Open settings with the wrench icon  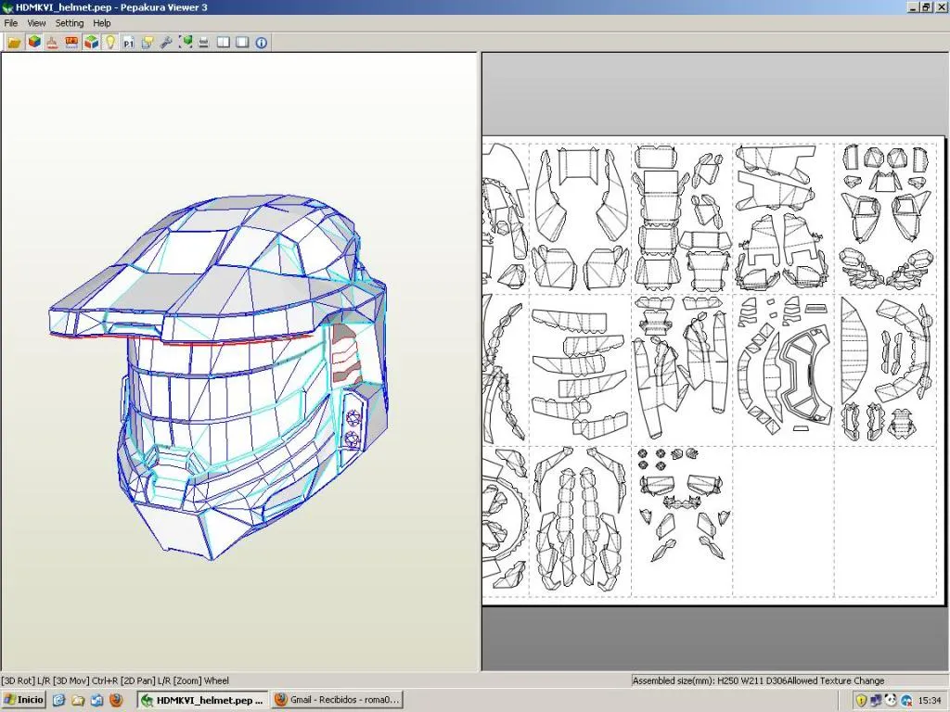(x=167, y=42)
